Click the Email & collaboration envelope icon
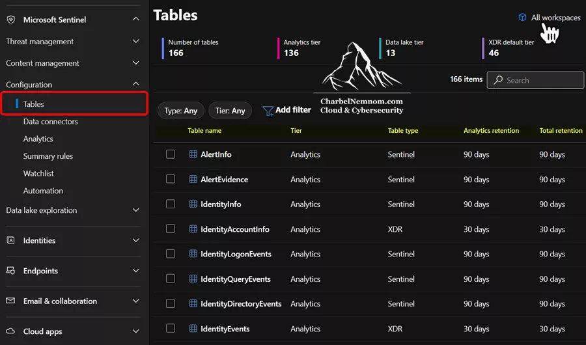586x345 pixels. [11, 301]
